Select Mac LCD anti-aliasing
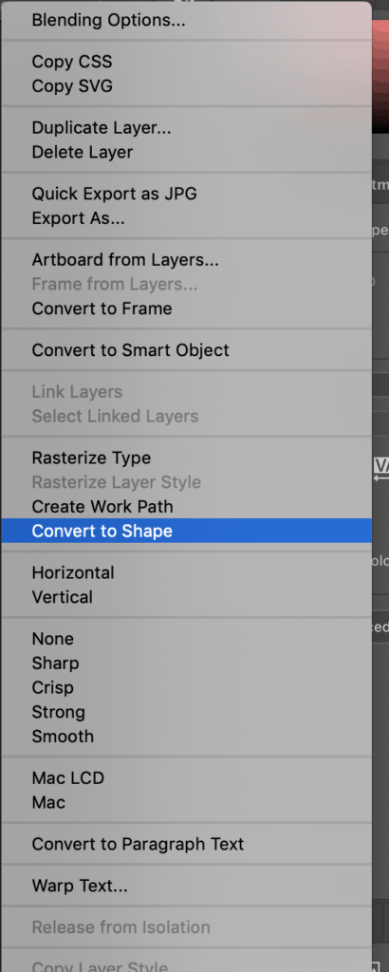 pos(186,778)
